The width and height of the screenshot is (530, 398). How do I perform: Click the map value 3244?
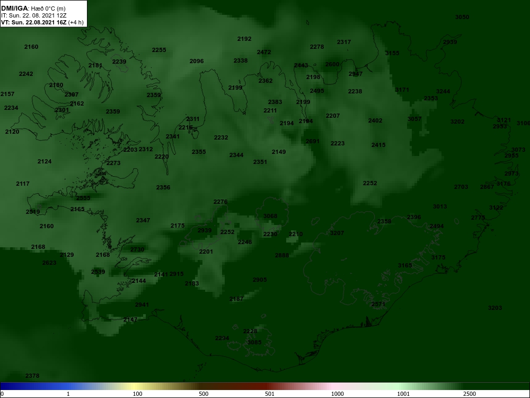pyautogui.click(x=443, y=91)
